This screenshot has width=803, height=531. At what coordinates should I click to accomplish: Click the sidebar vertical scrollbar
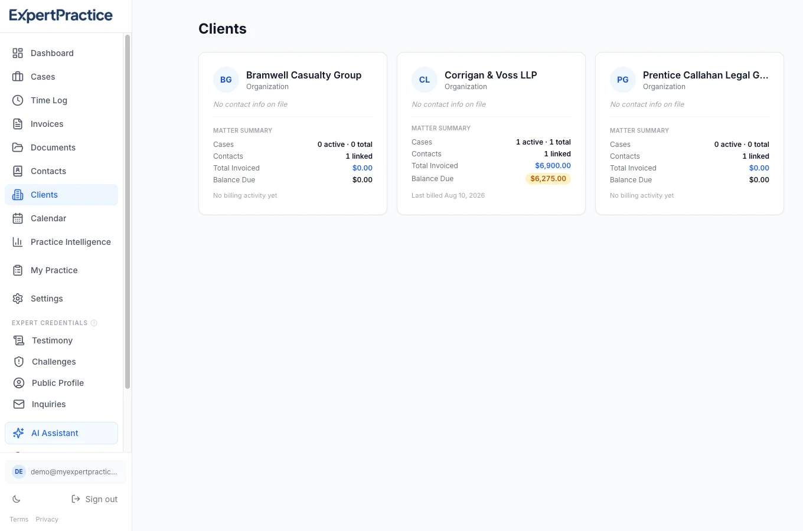click(127, 212)
